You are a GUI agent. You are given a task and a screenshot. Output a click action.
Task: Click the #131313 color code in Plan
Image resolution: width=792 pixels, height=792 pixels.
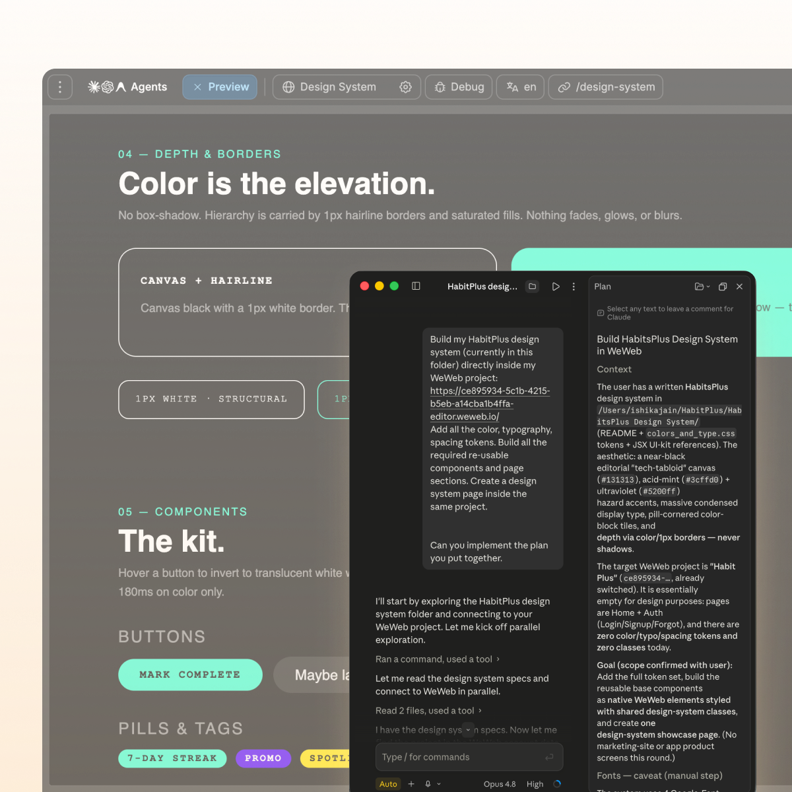(617, 480)
